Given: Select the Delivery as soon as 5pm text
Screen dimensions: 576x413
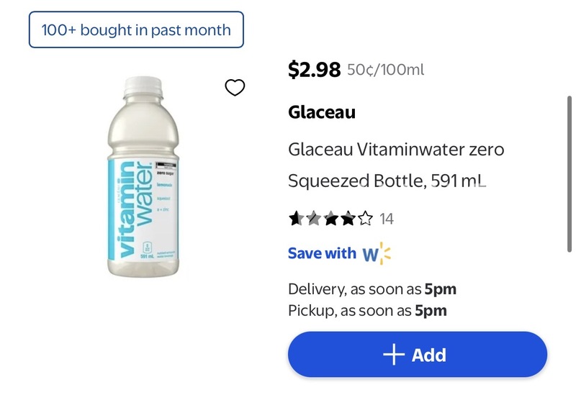Looking at the screenshot, I should 372,289.
